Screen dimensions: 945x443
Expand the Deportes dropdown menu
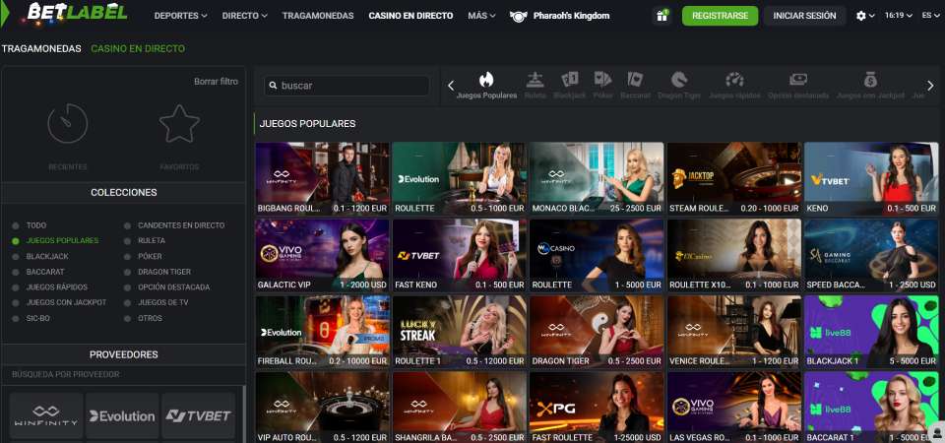pos(181,16)
